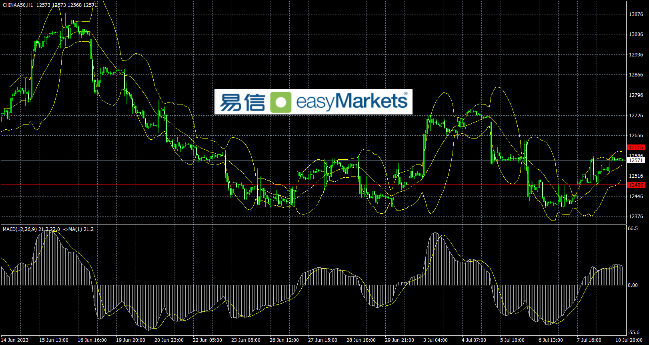Click the 12656 price axis value
Image resolution: width=649 pixels, height=345 pixels.
pyautogui.click(x=636, y=136)
